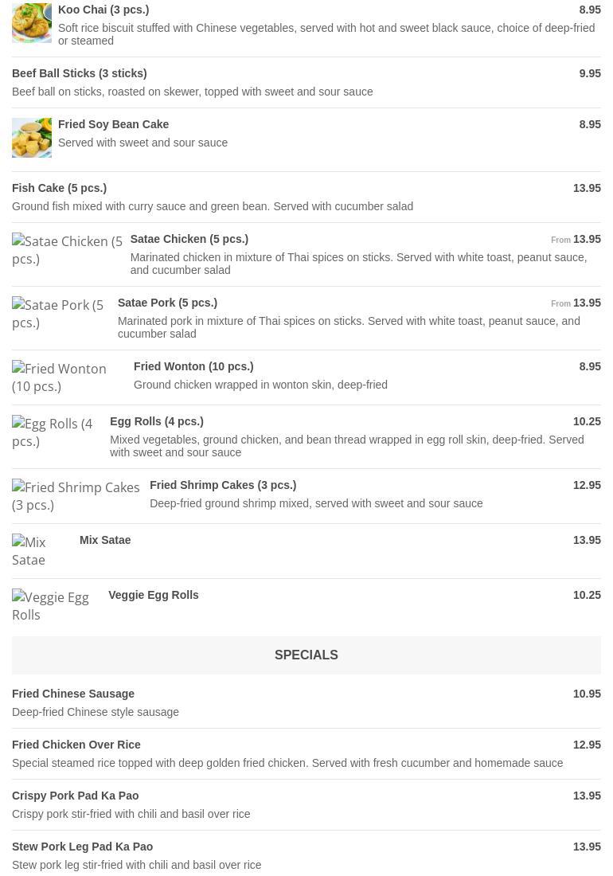Open Crispy Pork Pad Ka Pao

click(x=76, y=796)
